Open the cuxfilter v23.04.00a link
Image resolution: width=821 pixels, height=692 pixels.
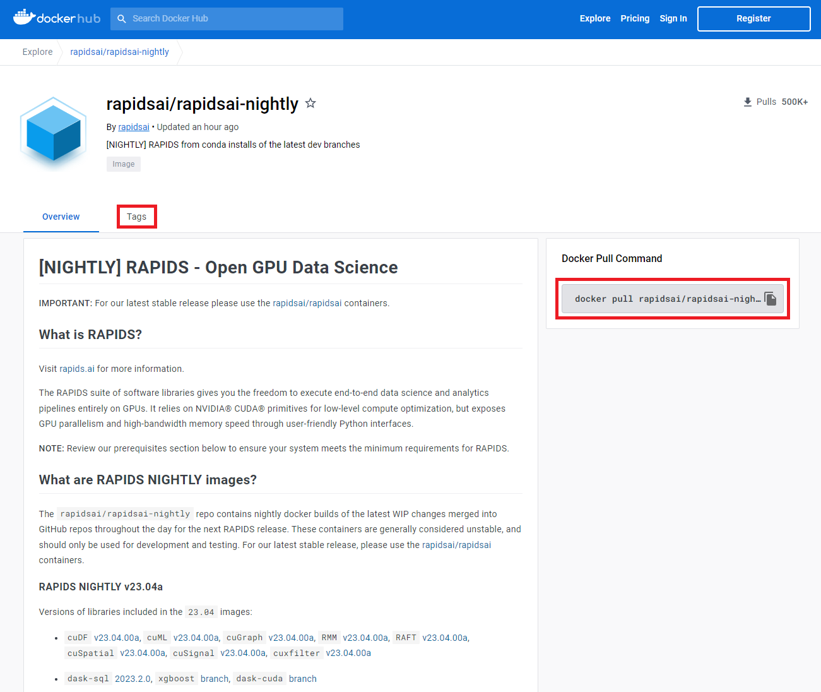coord(348,653)
